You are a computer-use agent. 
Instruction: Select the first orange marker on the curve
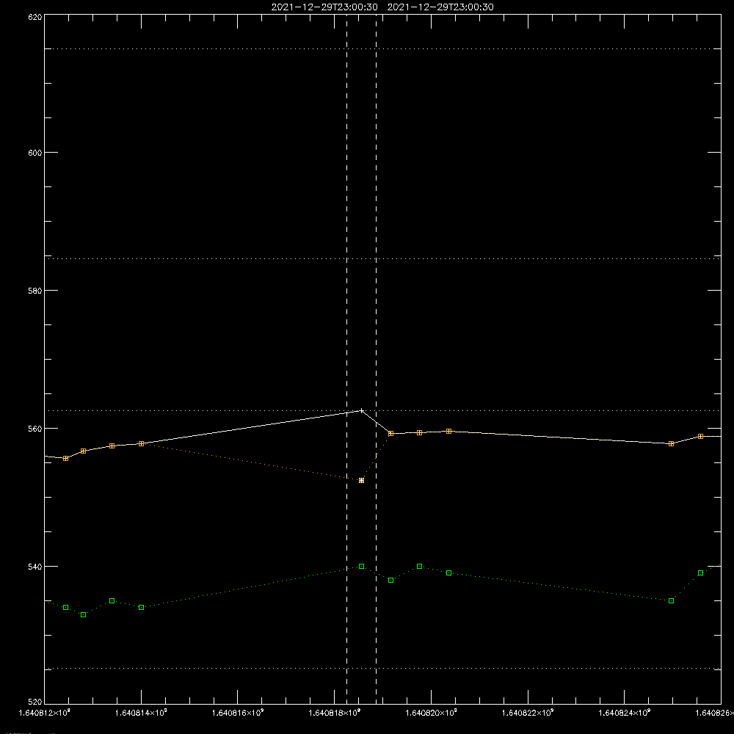[65, 458]
